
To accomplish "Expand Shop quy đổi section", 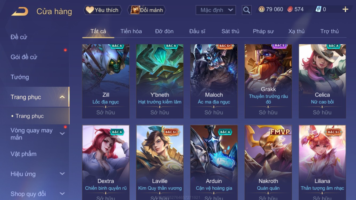I will pyautogui.click(x=62, y=194).
